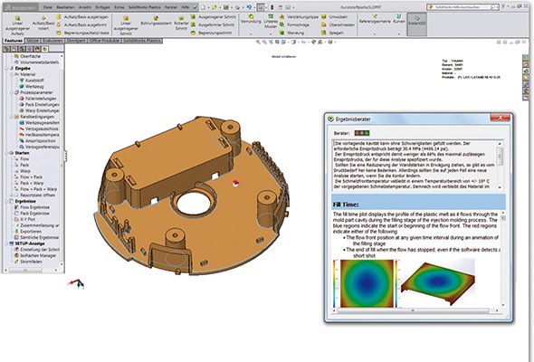Image resolution: width=534 pixels, height=362 pixels.
Task: Click Linear ausgetragener Schnitt tool icon
Action: tap(126, 18)
